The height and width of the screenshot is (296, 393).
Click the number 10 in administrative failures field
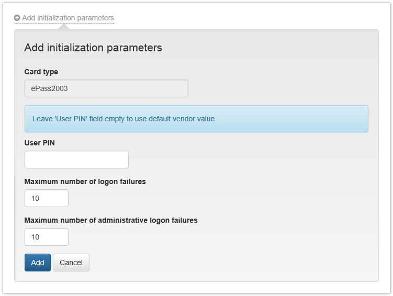pyautogui.click(x=36, y=237)
